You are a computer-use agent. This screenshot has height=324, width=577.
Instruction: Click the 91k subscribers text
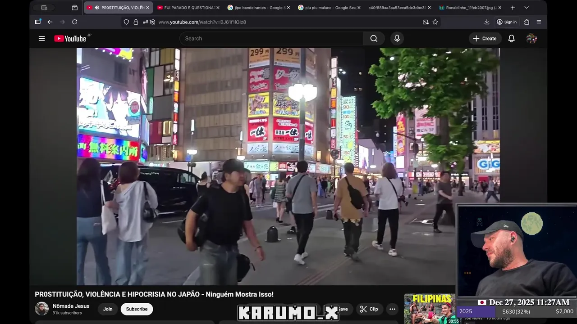pos(67,313)
